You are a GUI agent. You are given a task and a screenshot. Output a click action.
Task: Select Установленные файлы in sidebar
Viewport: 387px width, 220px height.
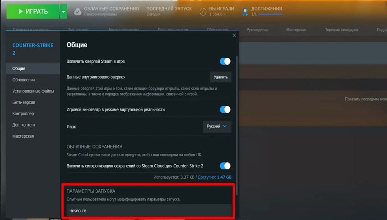tap(33, 91)
